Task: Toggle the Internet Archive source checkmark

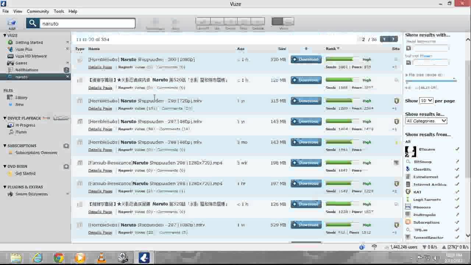Action: (x=457, y=184)
